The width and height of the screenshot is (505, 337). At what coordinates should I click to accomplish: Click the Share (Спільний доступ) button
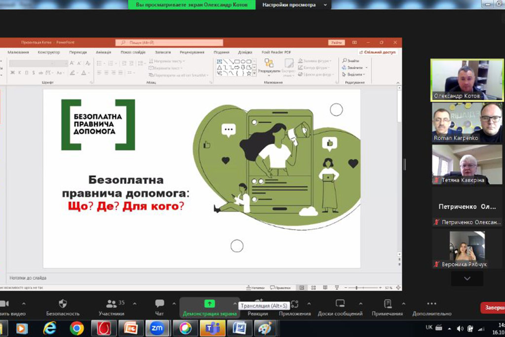[378, 52]
